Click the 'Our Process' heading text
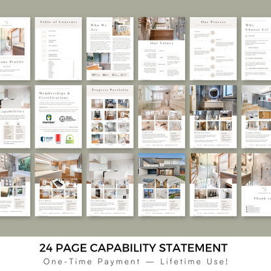 213,22
